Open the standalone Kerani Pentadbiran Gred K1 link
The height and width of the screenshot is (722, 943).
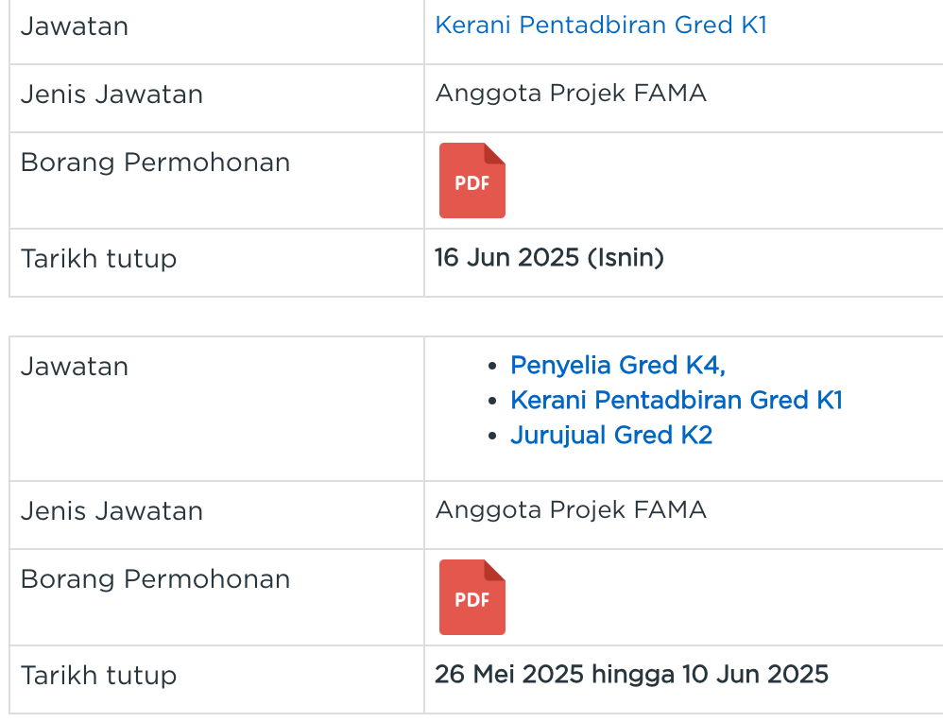600,26
